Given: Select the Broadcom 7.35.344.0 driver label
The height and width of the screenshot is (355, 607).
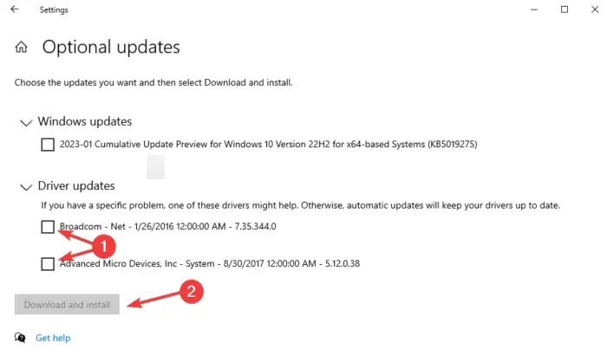Looking at the screenshot, I should 167,226.
